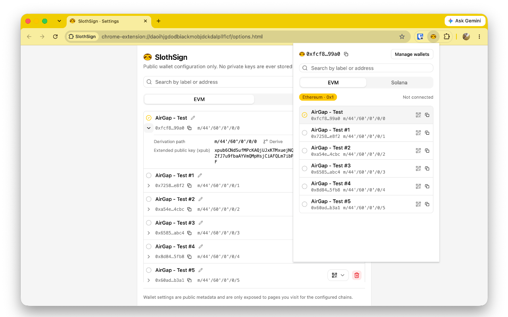Image resolution: width=508 pixels, height=317 pixels.
Task: Click the Derive button
Action: click(273, 141)
